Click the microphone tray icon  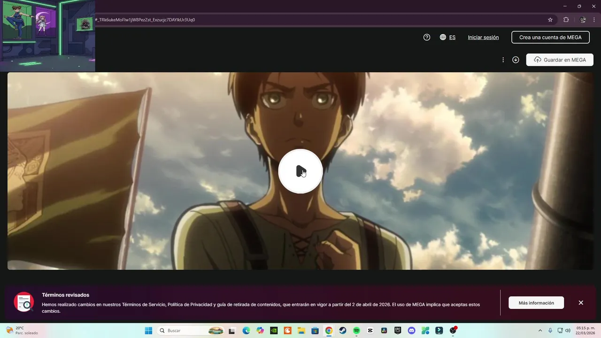[550, 330]
